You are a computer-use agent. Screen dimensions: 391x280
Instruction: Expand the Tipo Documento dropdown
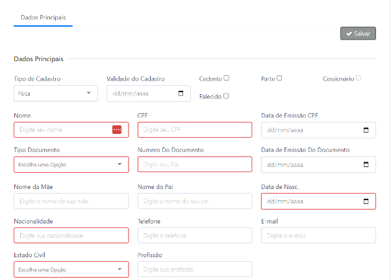71,165
